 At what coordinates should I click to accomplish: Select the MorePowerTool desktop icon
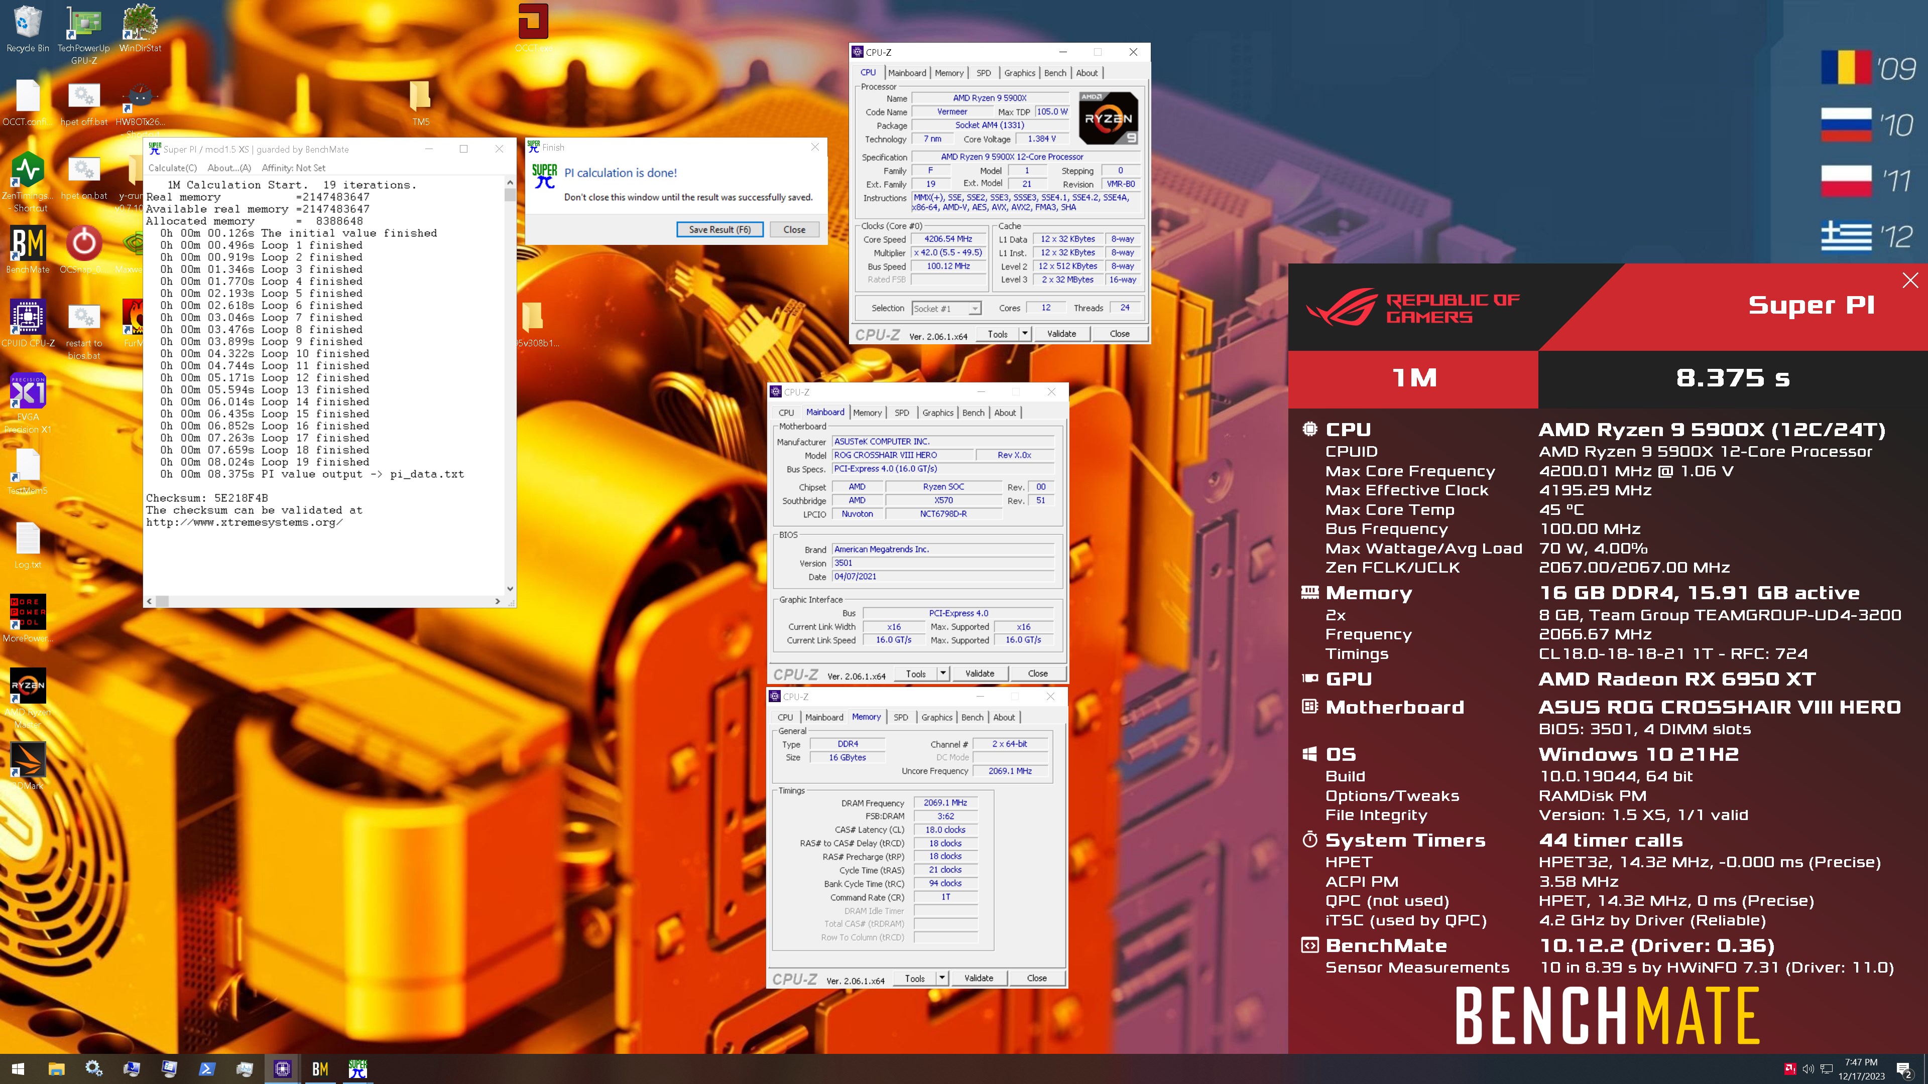(x=28, y=619)
